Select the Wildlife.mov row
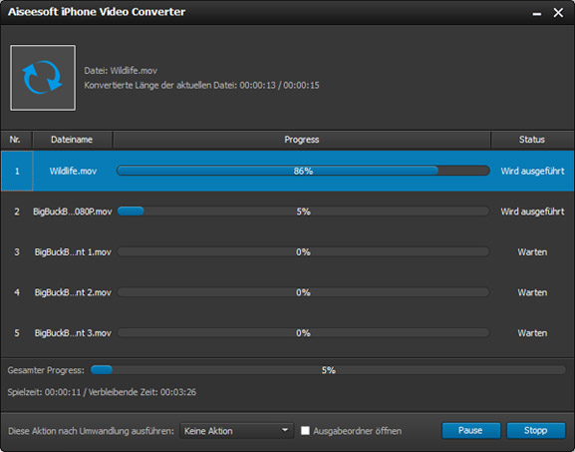This screenshot has height=452, width=575. [287, 171]
